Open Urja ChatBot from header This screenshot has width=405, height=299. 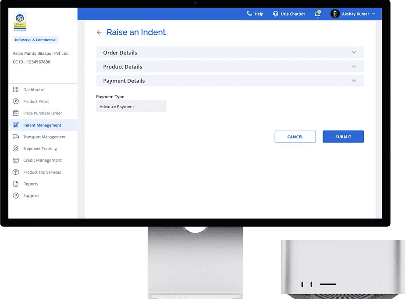click(x=293, y=14)
